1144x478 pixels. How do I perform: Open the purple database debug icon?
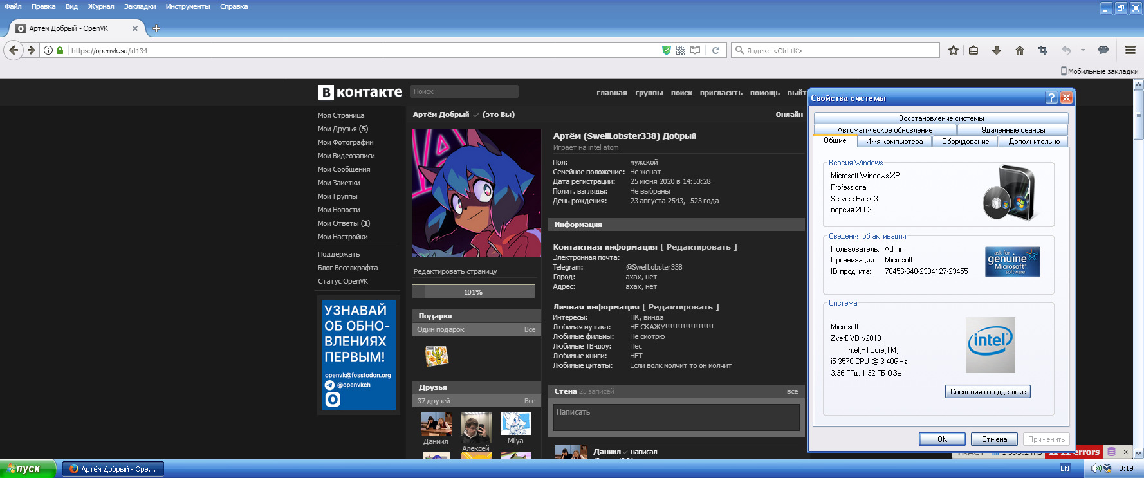click(1111, 452)
